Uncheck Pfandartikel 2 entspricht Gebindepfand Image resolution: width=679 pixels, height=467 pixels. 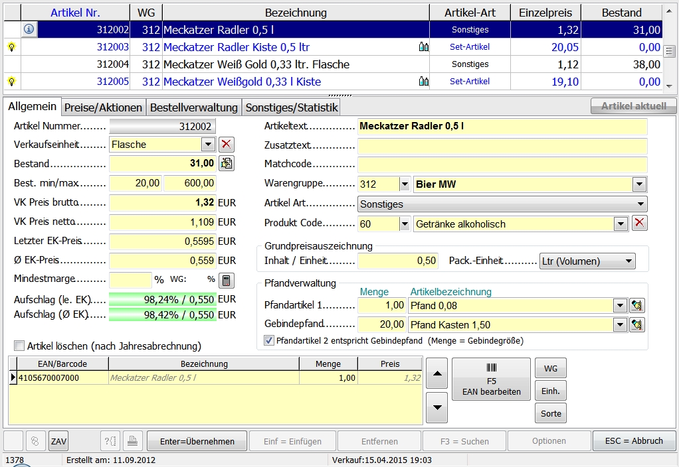(269, 340)
